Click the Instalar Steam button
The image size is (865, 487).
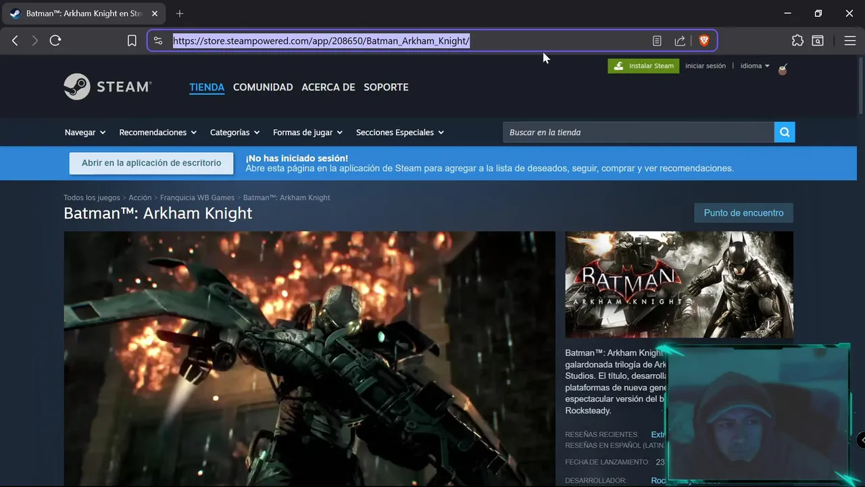tap(643, 66)
